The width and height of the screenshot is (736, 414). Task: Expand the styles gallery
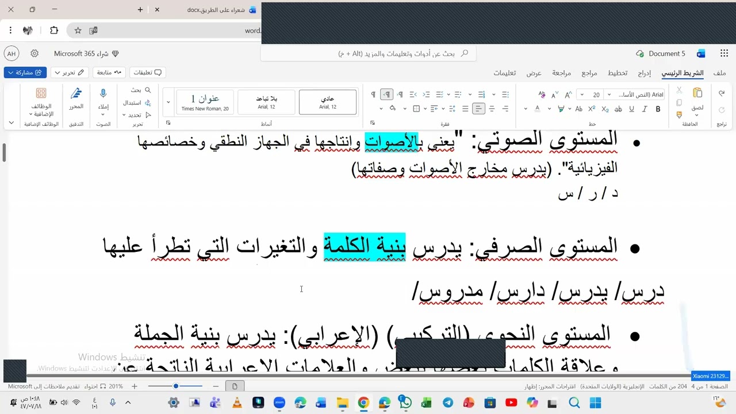point(168,102)
